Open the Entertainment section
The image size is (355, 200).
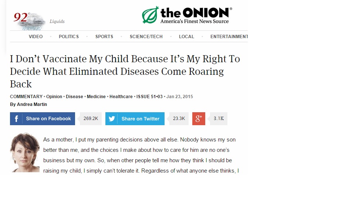(x=229, y=37)
